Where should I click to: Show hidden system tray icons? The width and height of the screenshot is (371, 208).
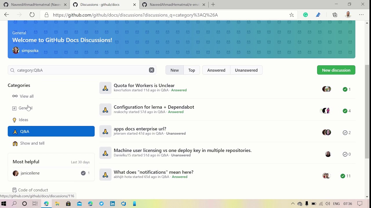293,204
